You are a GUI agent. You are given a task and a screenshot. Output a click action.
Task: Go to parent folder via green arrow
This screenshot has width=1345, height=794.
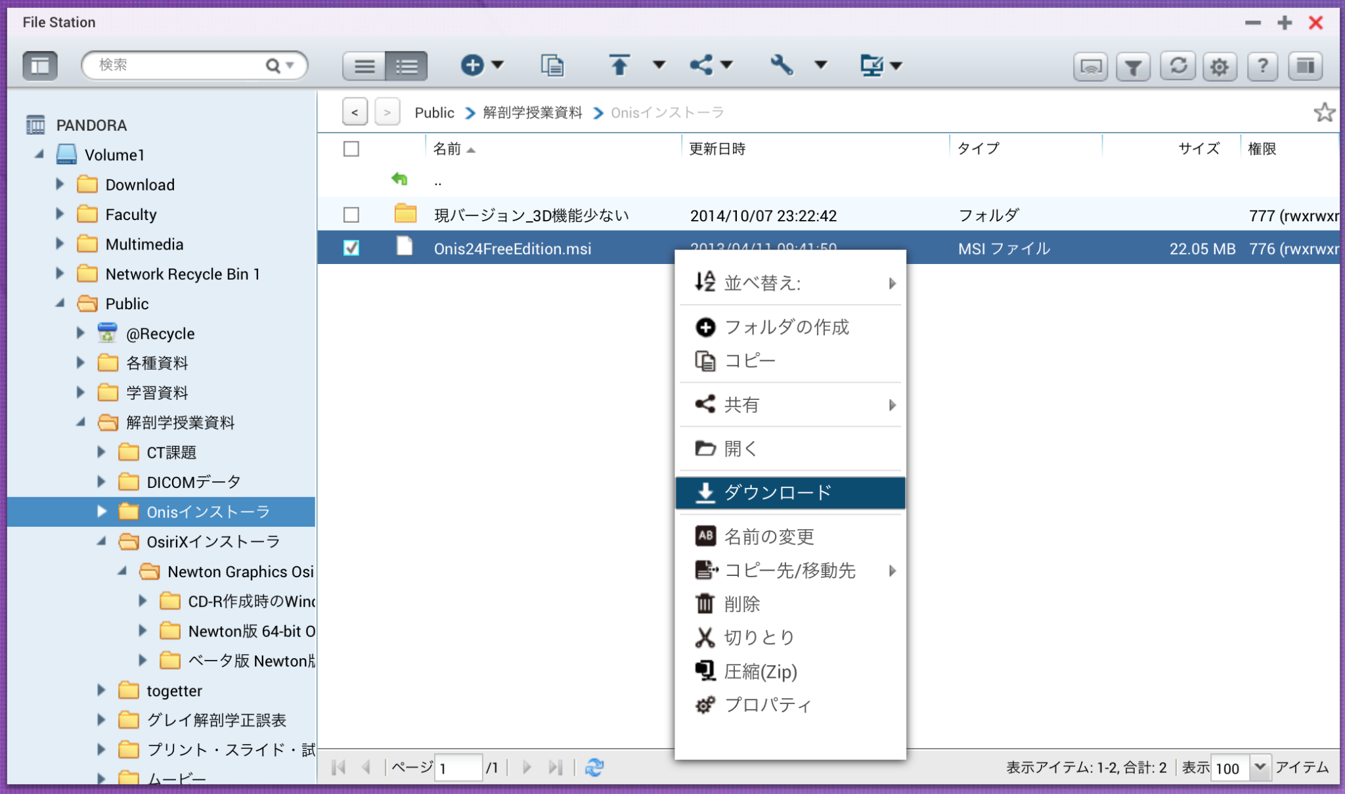(x=399, y=179)
